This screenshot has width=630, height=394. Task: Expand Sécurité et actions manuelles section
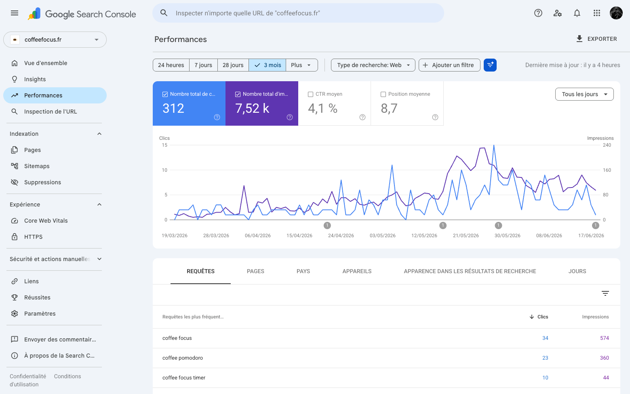[99, 259]
